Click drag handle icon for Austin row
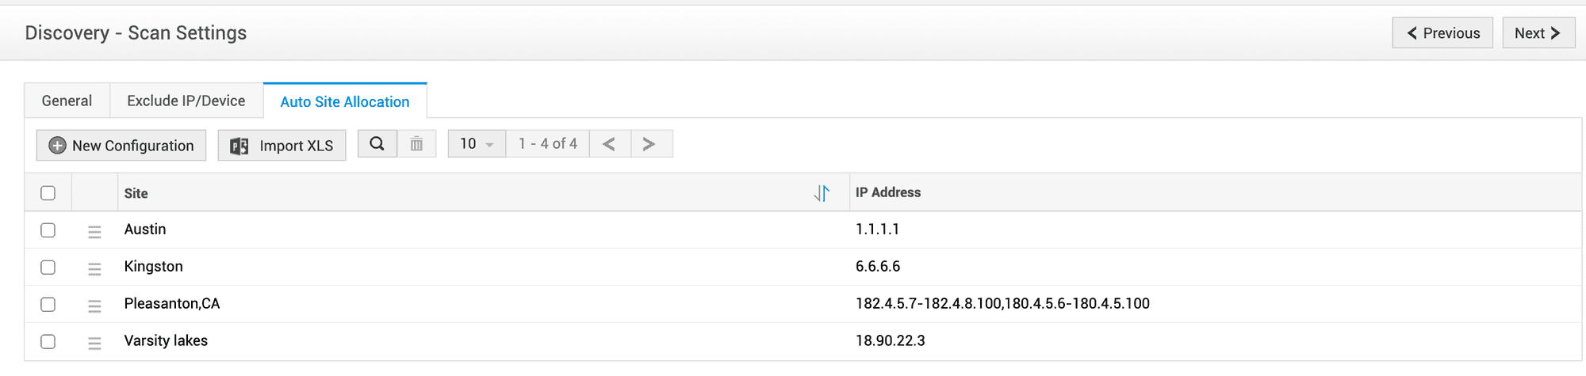 [94, 232]
